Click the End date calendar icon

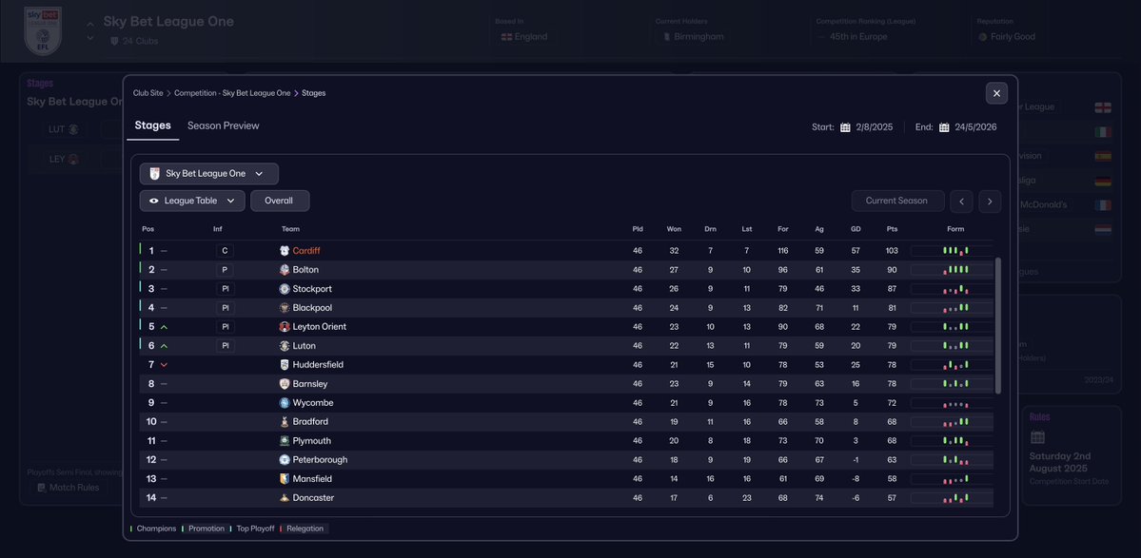tap(944, 127)
